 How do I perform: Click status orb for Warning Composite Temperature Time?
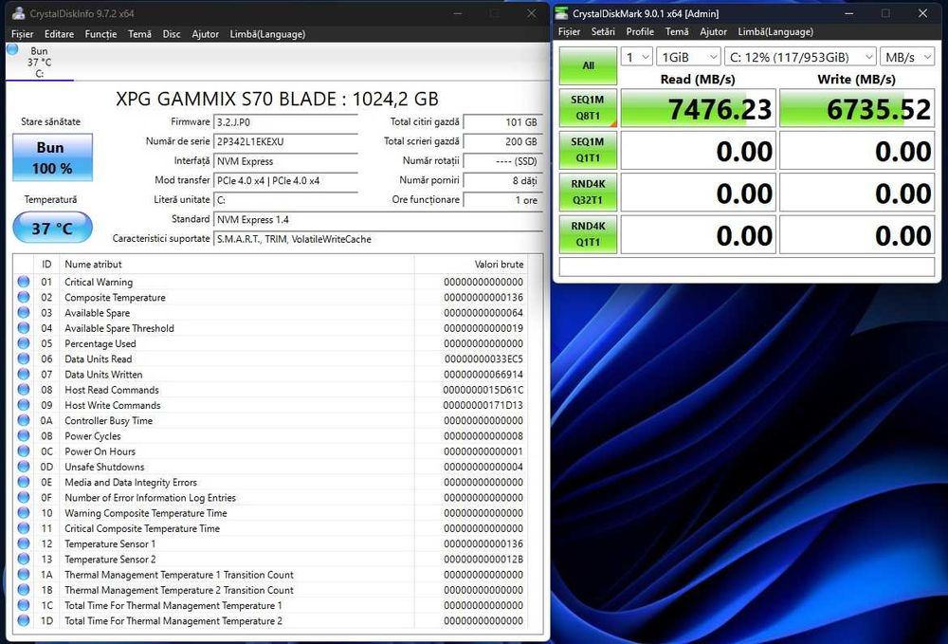click(x=24, y=513)
